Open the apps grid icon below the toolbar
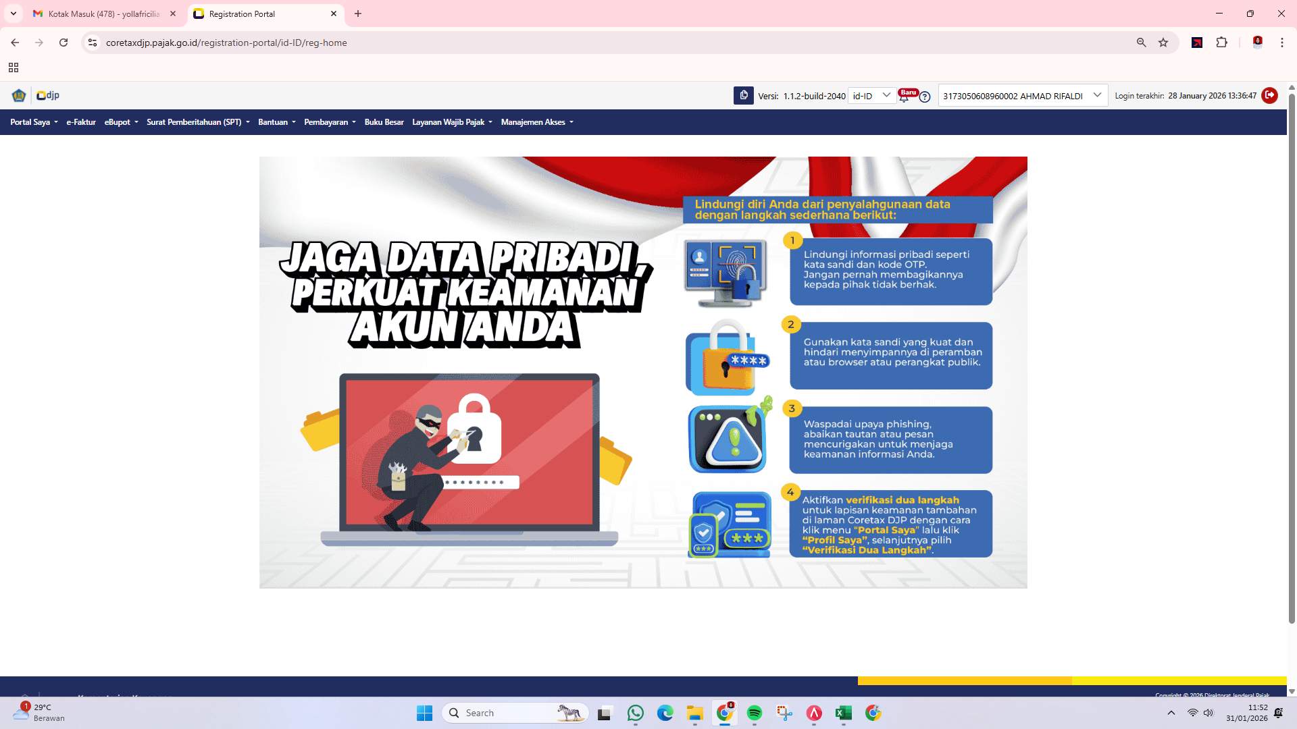1297x729 pixels. coord(14,67)
